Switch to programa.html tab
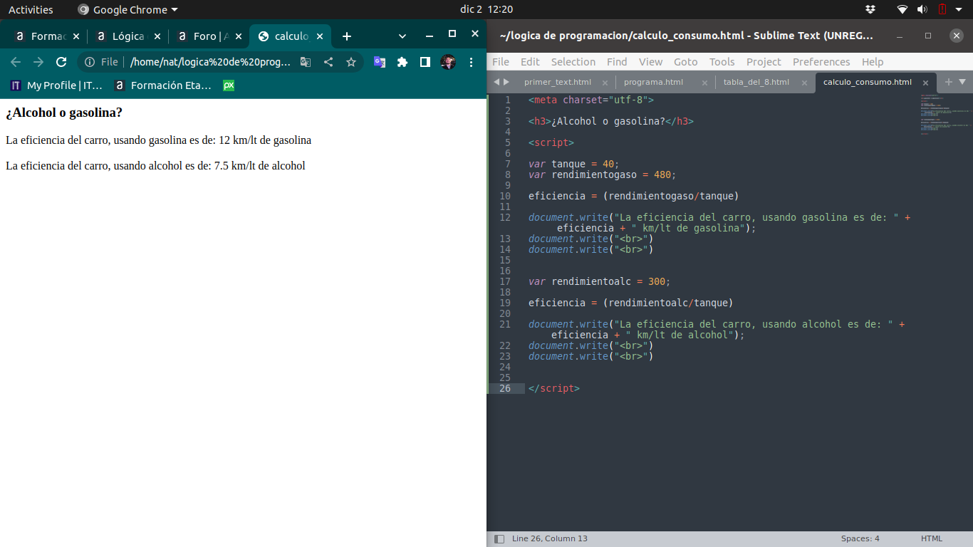Screen dimensions: 973x547 653,82
